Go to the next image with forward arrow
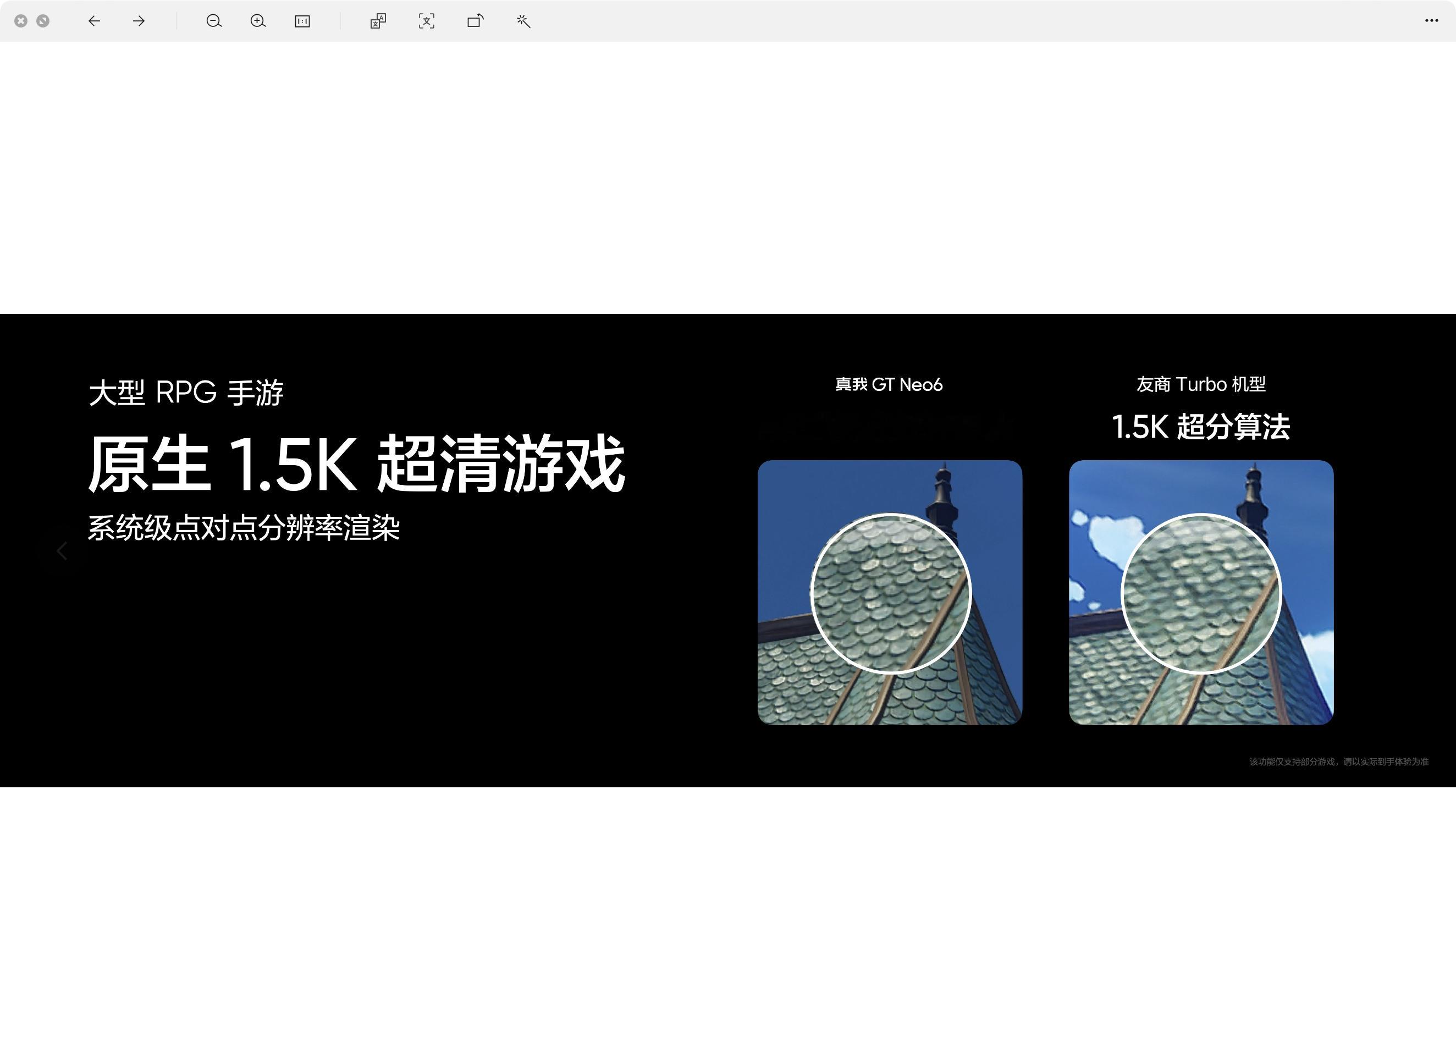Screen dimensions: 1456x1060 (x=139, y=21)
